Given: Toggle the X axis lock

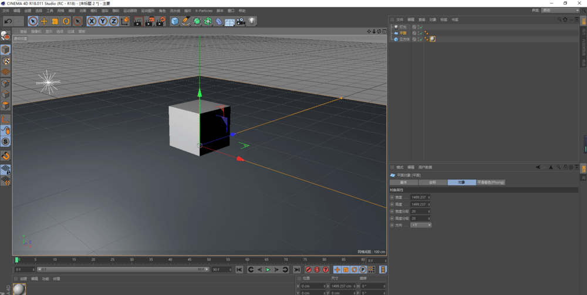Looking at the screenshot, I should [92, 21].
